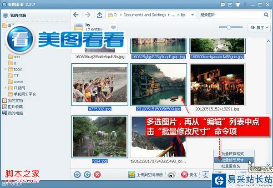Delete selected images with red X
Viewport: 273px width, 188px height.
[x=97, y=174]
